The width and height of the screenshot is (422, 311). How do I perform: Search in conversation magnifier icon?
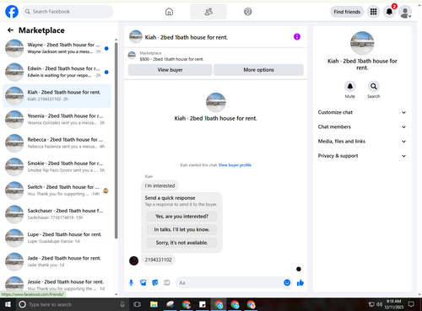(374, 87)
